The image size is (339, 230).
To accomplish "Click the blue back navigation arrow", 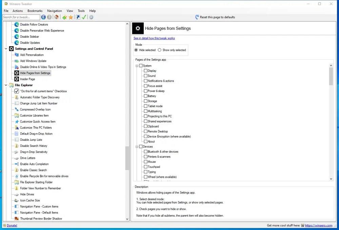I will pyautogui.click(x=43, y=17).
